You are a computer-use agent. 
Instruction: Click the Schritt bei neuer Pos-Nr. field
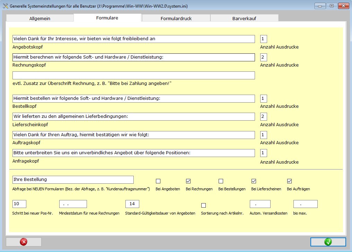(19, 204)
